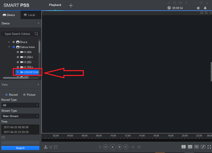
Task: Take a snapshot with camera icon
Action: 202,13
